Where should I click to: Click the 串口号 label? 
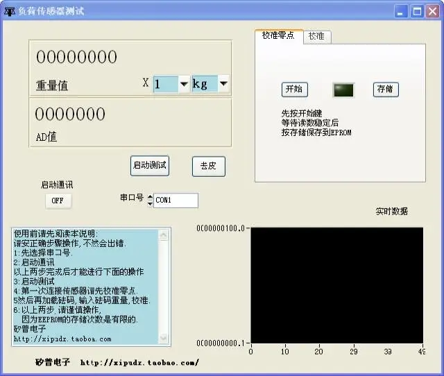tap(132, 197)
